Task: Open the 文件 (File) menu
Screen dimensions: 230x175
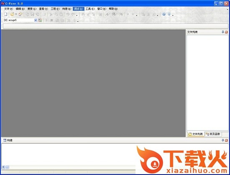Action: click(x=8, y=9)
